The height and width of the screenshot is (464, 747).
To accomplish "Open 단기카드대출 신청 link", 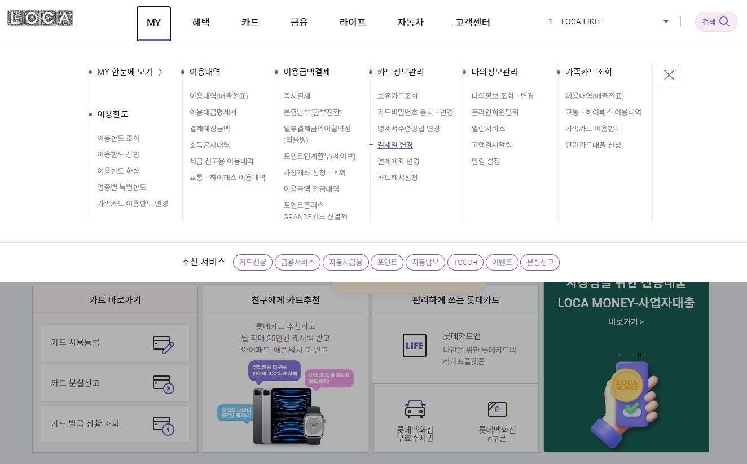I will (x=593, y=145).
